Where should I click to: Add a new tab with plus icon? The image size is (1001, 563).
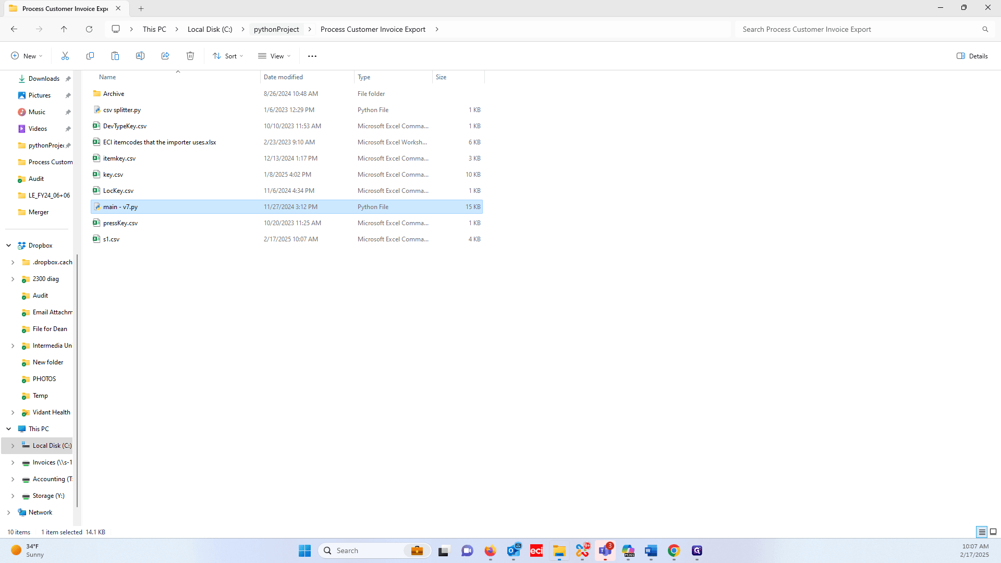click(x=141, y=8)
